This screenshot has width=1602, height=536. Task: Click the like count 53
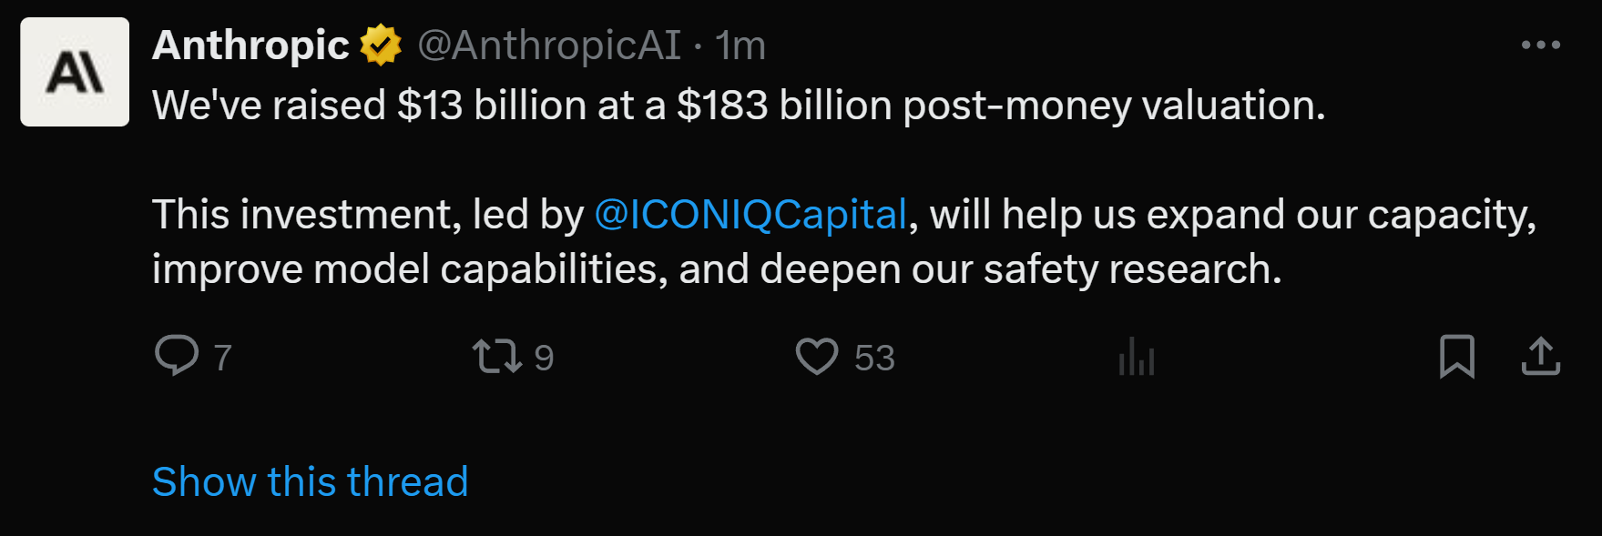pyautogui.click(x=874, y=358)
